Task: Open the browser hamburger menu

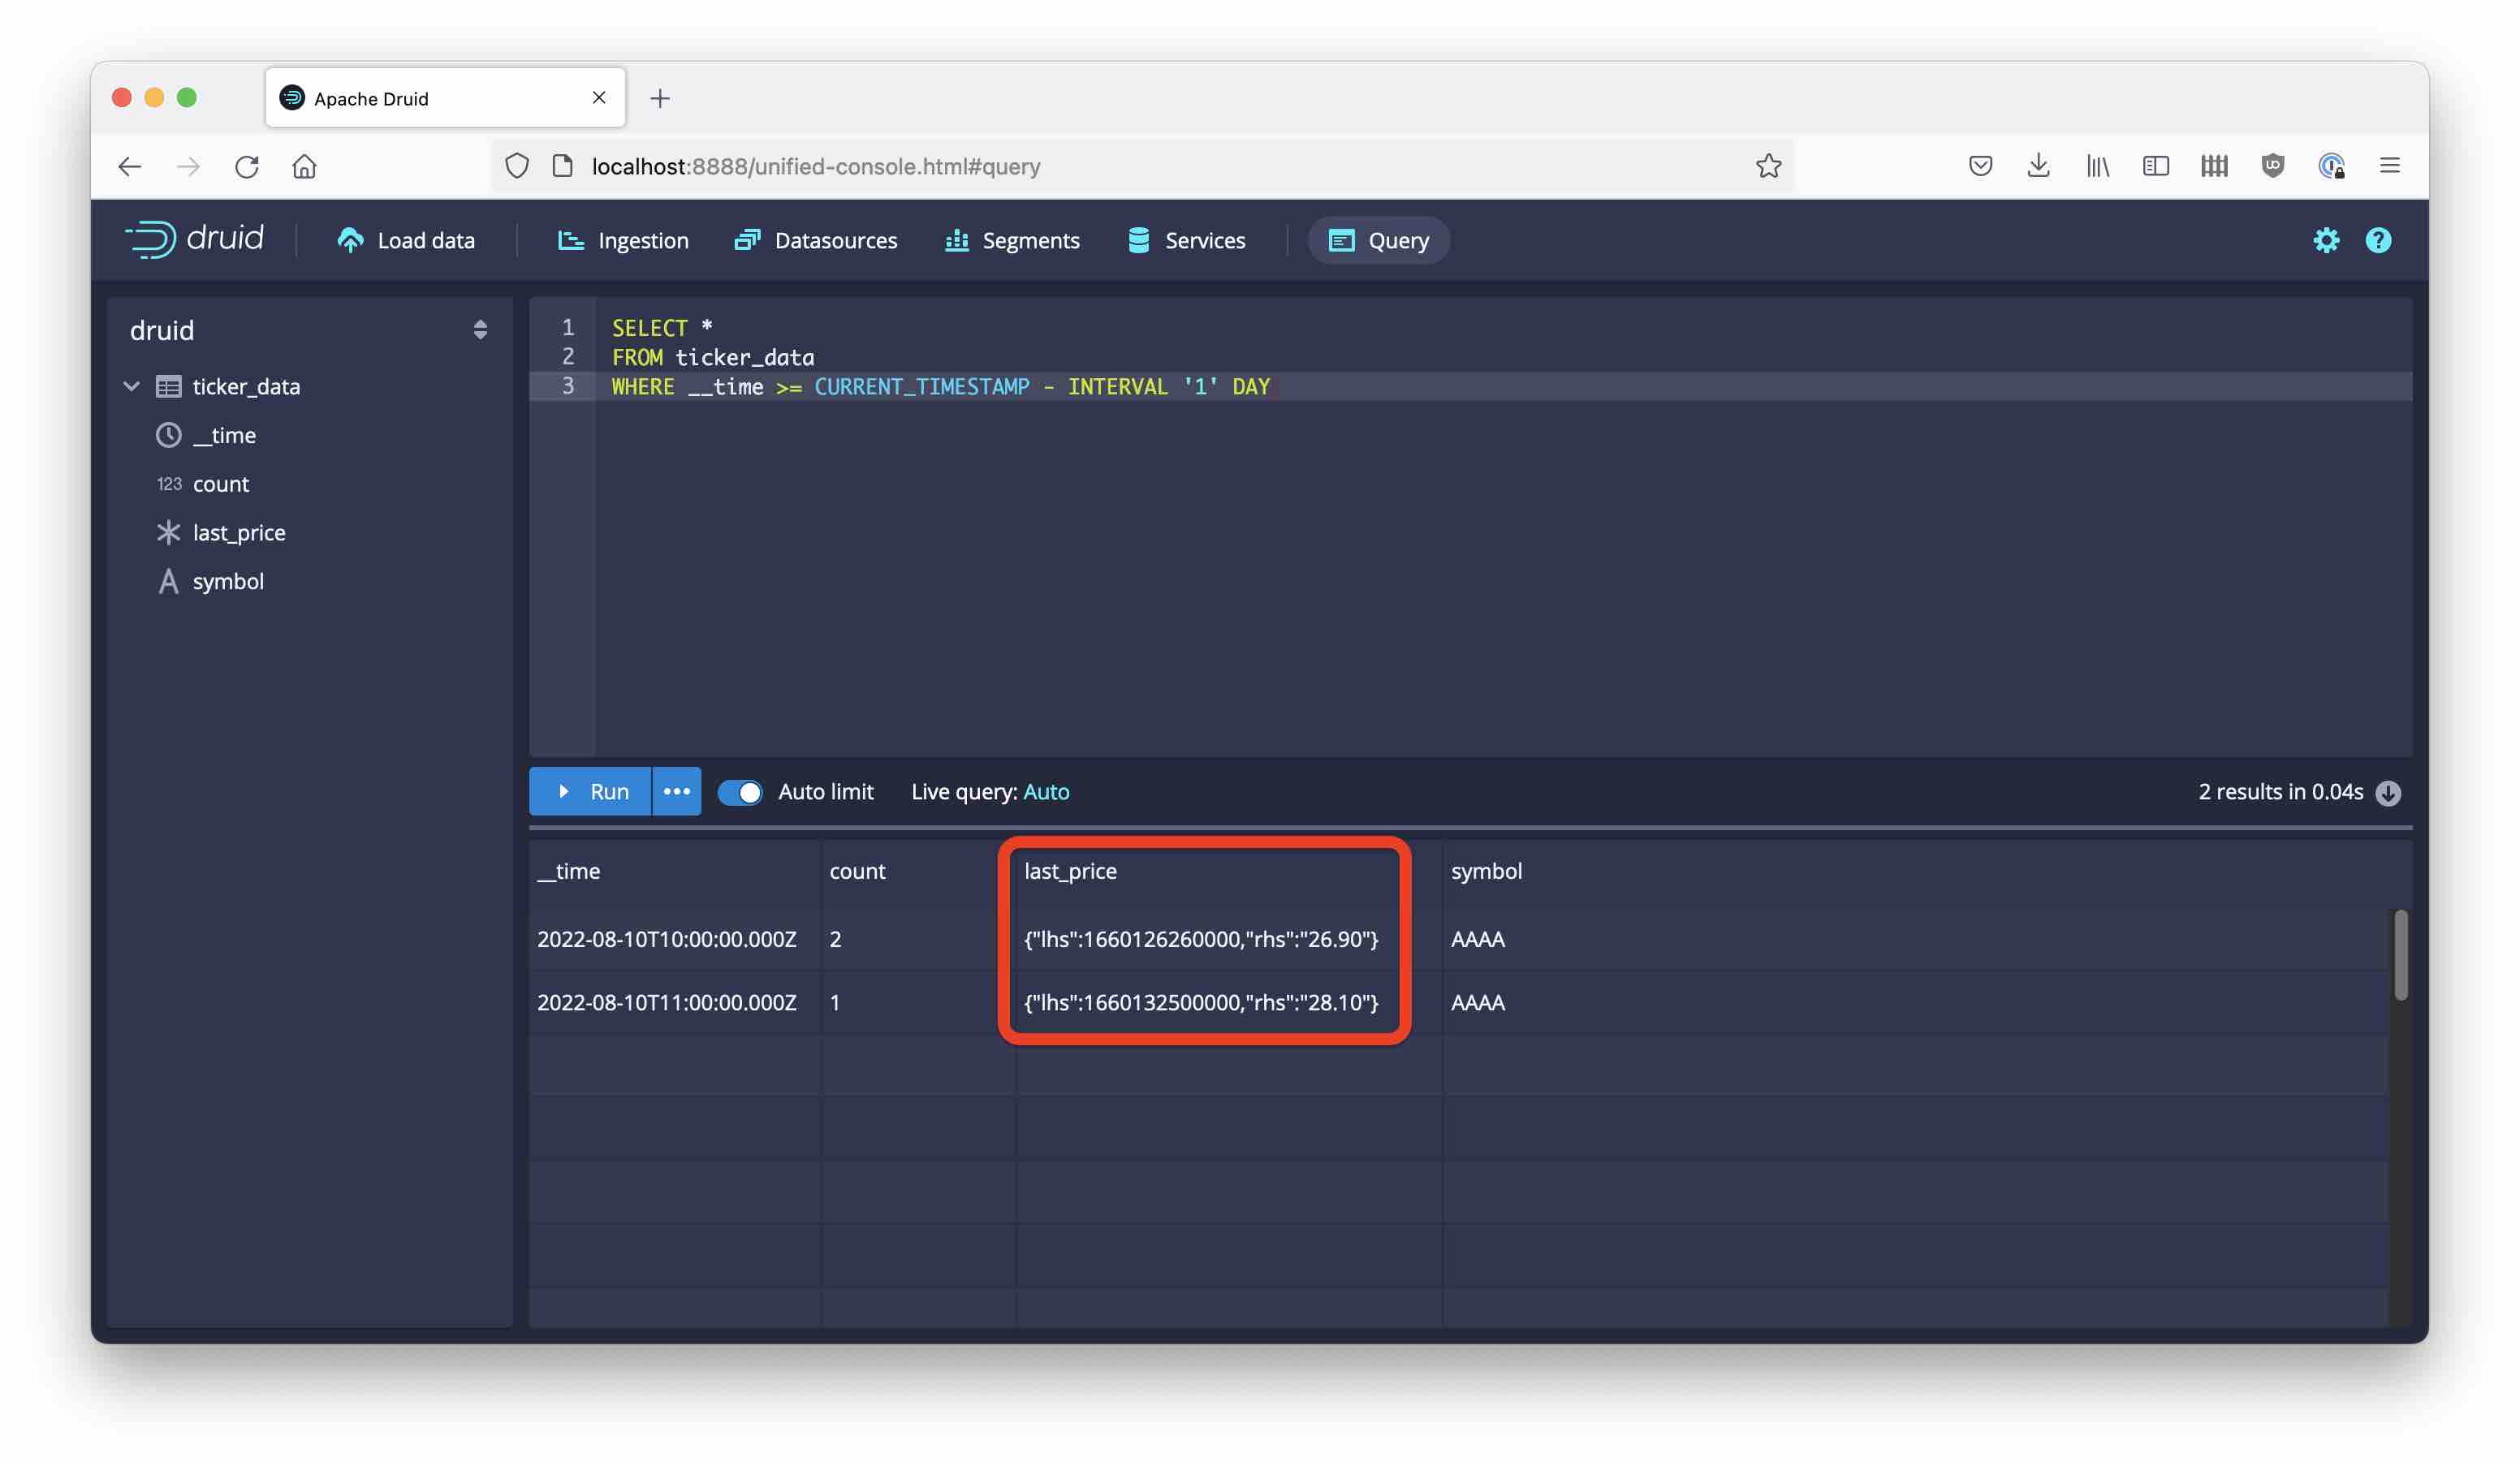Action: coord(2389,166)
